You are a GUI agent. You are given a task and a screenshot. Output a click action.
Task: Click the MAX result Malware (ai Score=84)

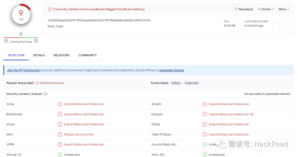78,134
